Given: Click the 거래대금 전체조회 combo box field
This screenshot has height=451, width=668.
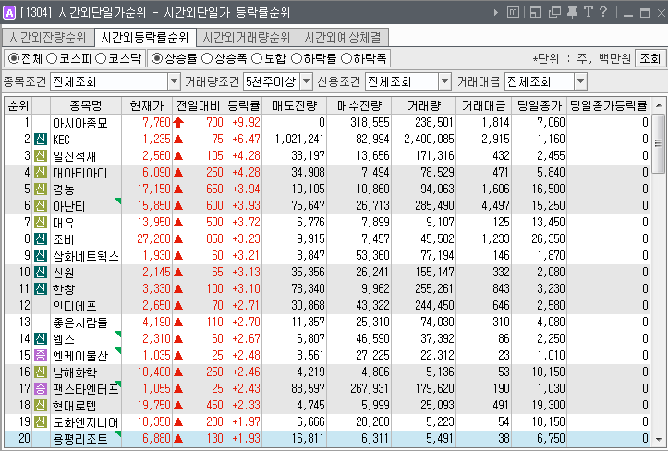Looking at the screenshot, I should (x=546, y=81).
